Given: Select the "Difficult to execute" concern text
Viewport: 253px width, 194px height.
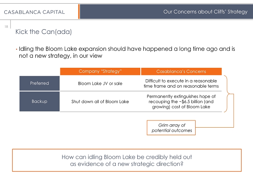Looking at the screenshot, I should [181, 83].
